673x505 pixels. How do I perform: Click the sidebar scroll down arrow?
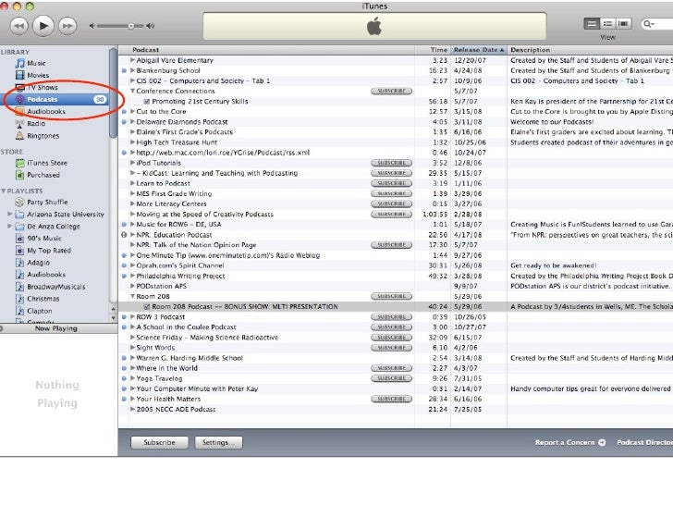pyautogui.click(x=114, y=318)
